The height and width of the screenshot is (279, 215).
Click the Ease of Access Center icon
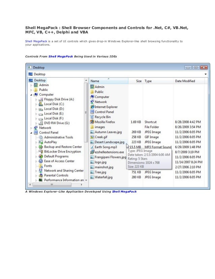click(x=41, y=161)
